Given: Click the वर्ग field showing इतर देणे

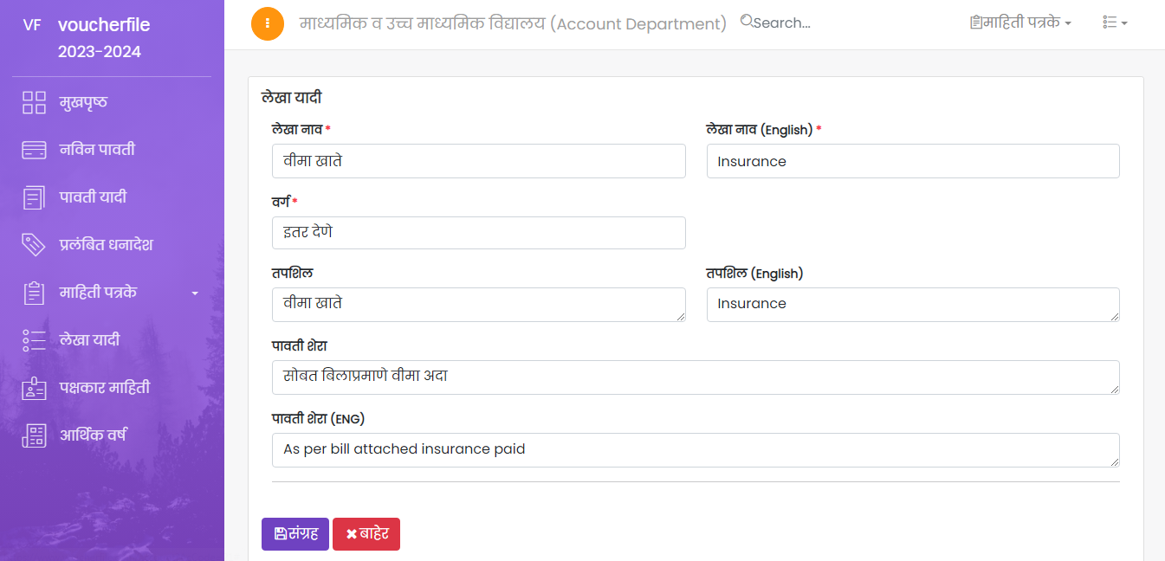Looking at the screenshot, I should [478, 233].
